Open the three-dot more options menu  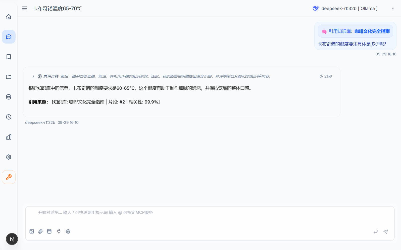coord(393,9)
